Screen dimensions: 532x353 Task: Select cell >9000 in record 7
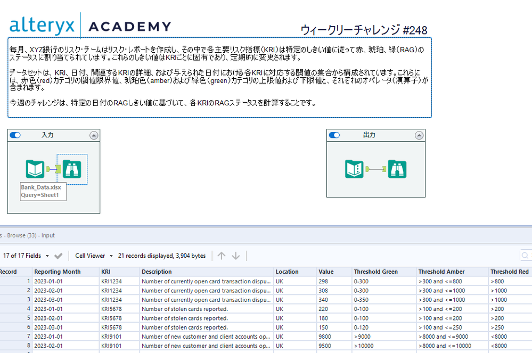pyautogui.click(x=384, y=336)
